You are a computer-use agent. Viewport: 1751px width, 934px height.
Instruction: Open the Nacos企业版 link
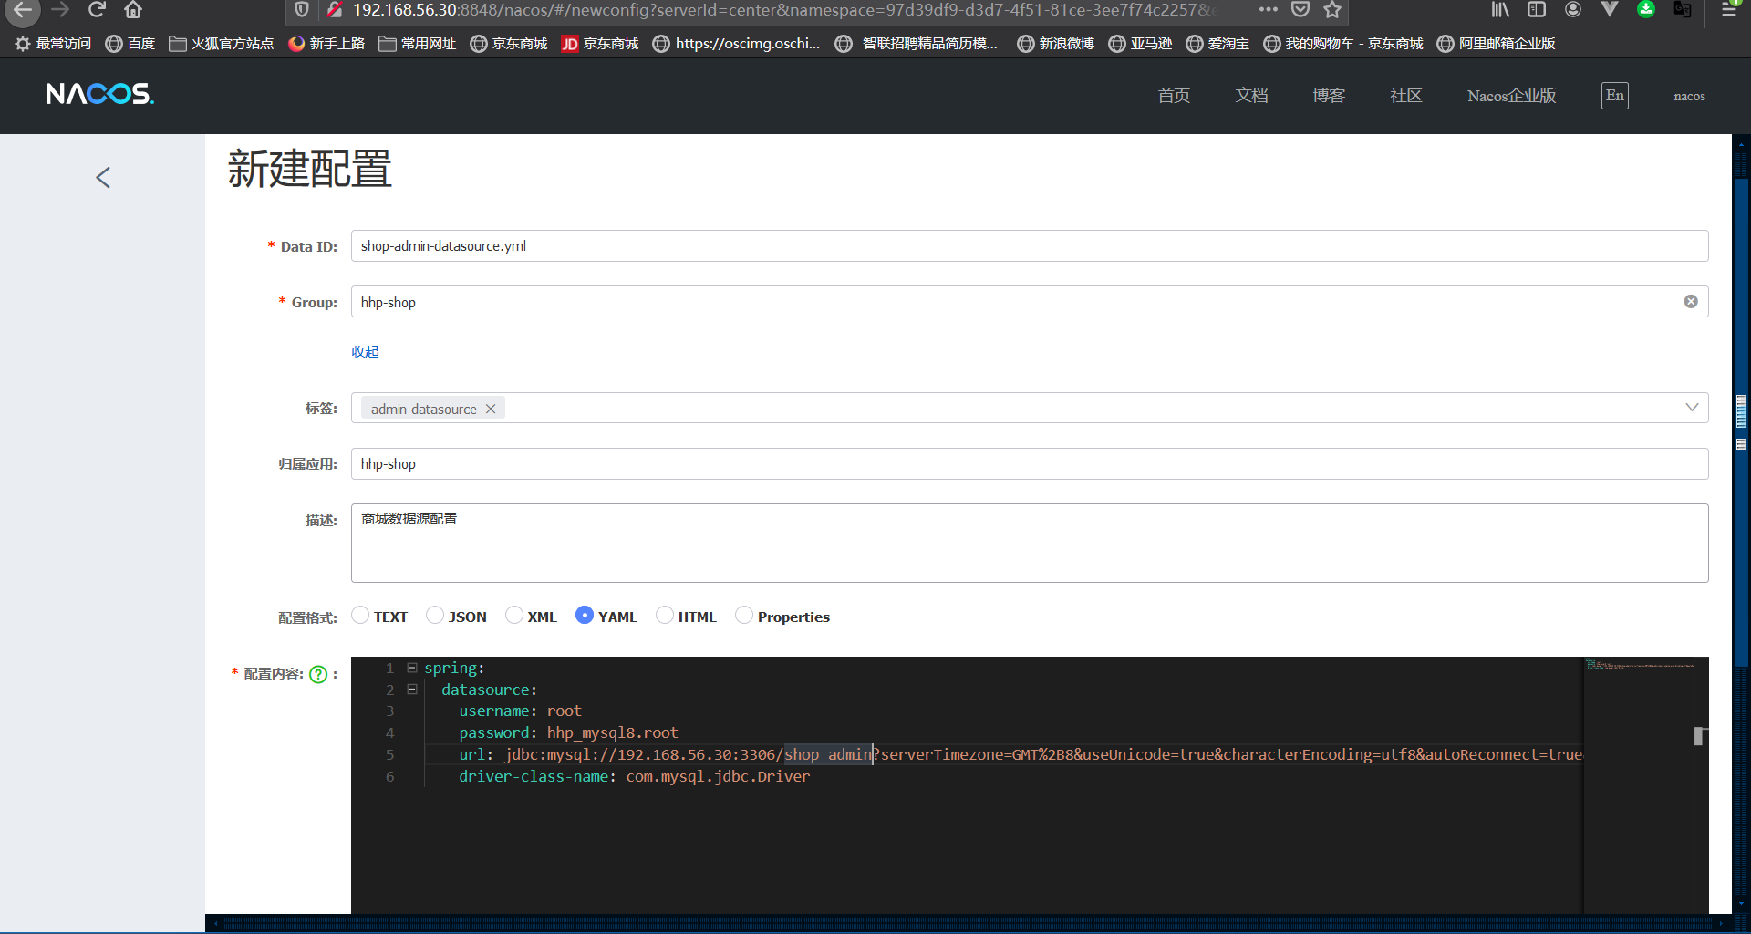pyautogui.click(x=1510, y=95)
